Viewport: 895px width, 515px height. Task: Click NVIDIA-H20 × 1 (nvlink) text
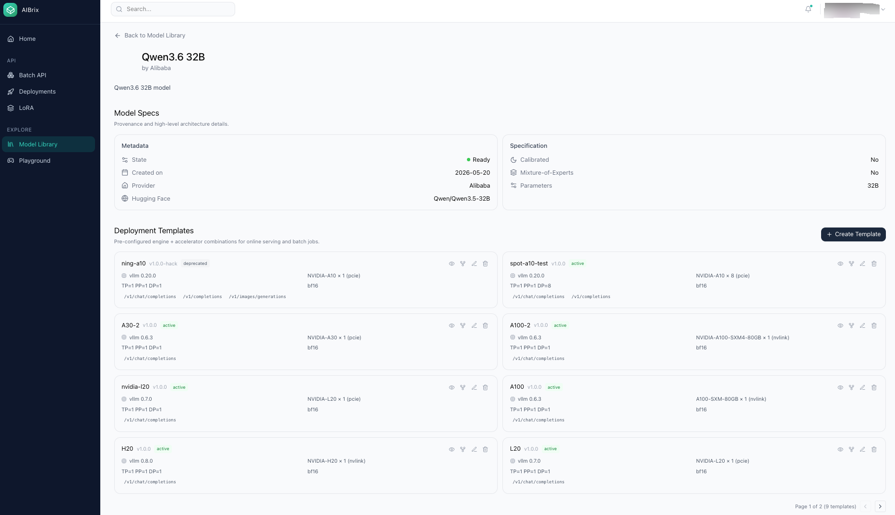click(336, 461)
